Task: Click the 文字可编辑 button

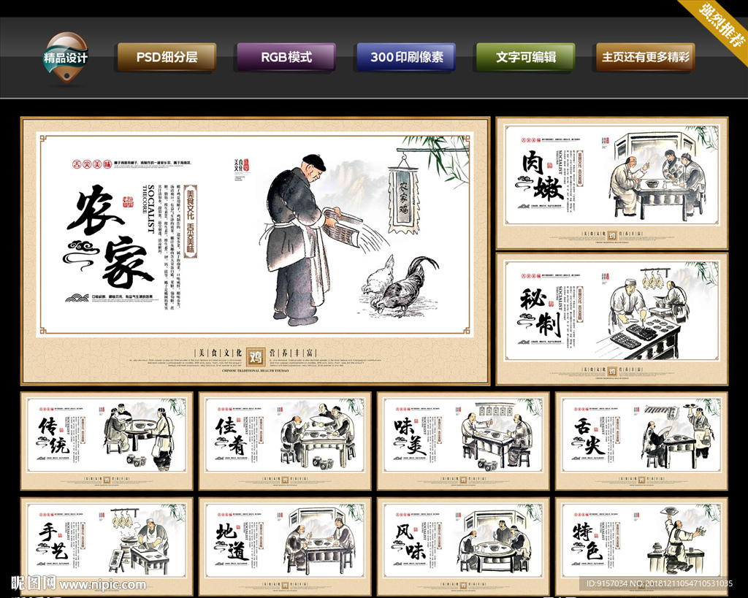Action: [x=526, y=57]
